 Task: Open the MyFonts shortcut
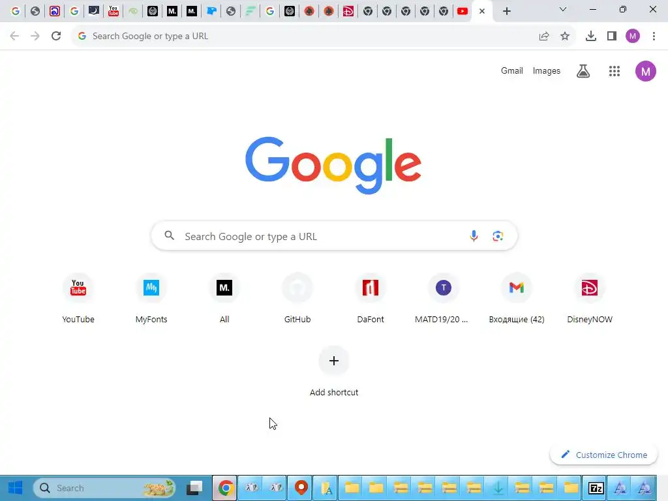151,299
